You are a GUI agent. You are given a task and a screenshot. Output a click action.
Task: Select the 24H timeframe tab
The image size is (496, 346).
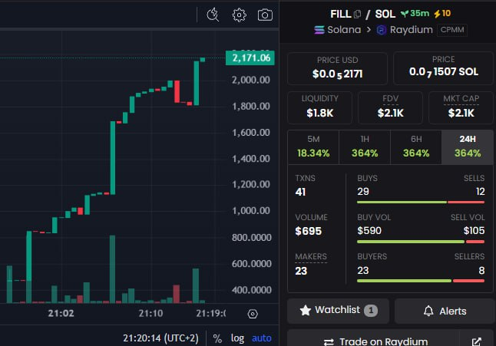(x=468, y=147)
